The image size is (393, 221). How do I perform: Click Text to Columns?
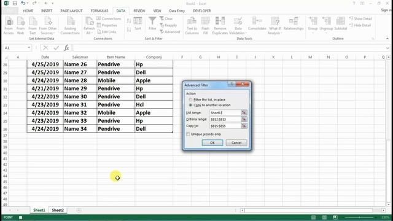click(x=192, y=26)
